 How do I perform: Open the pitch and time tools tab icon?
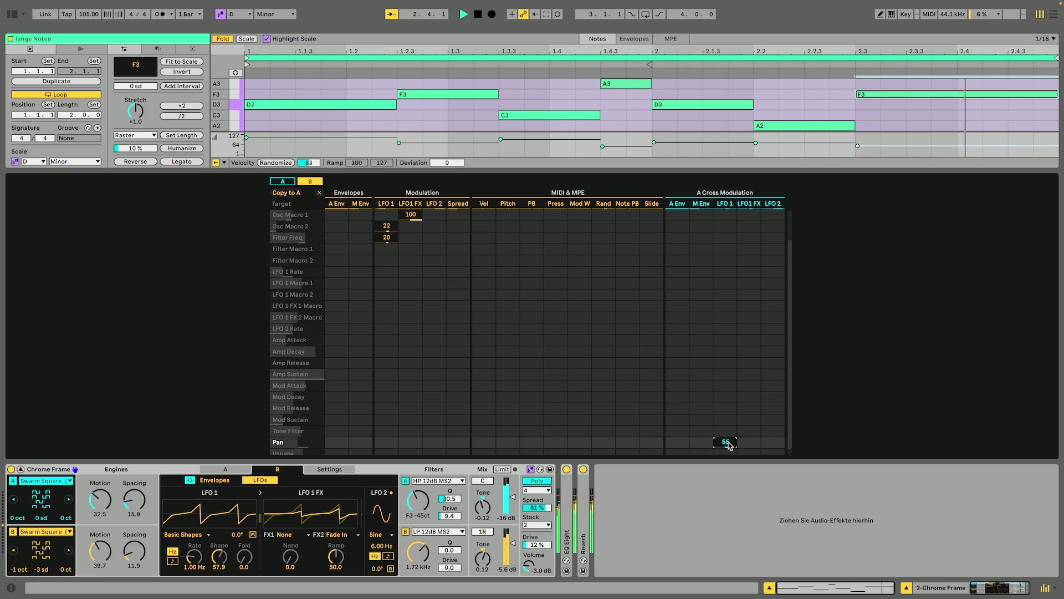click(124, 49)
